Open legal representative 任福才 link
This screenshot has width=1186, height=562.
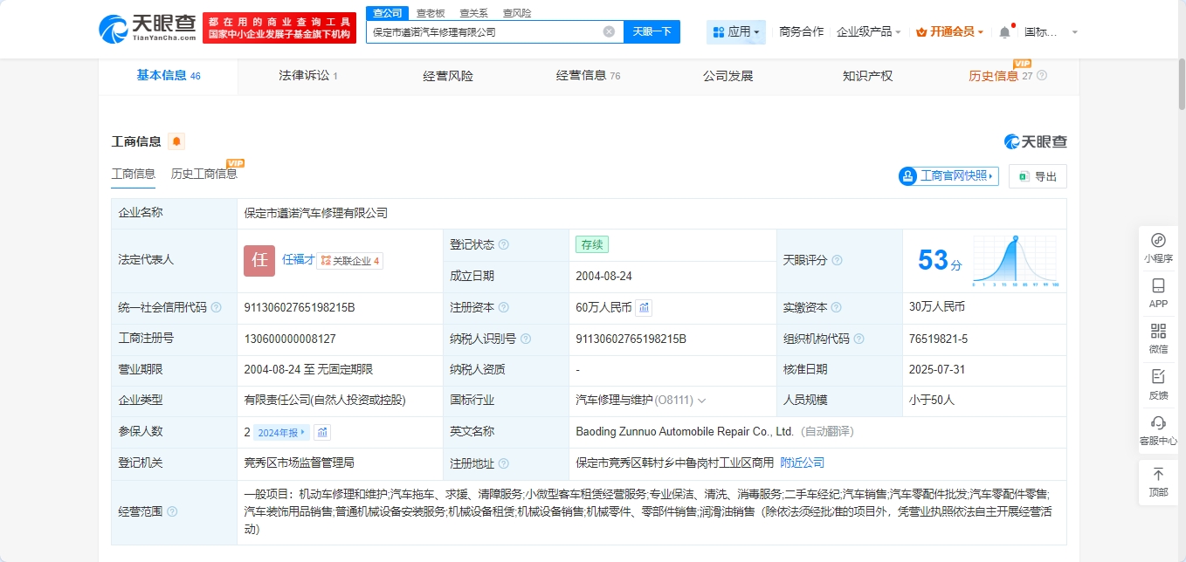(298, 260)
